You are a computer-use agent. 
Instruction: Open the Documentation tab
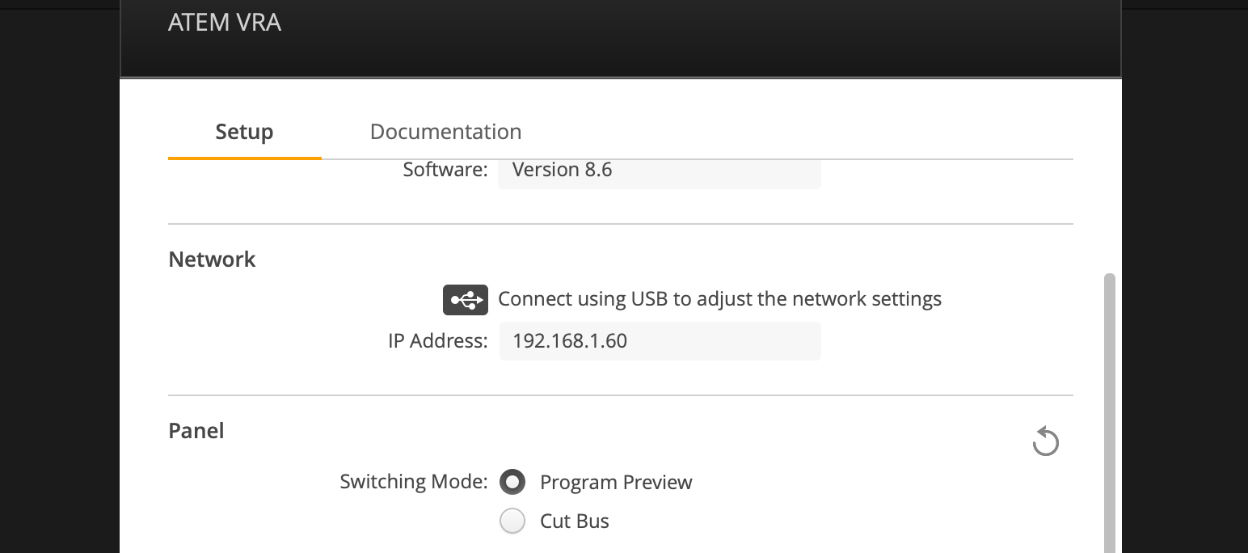[x=445, y=132]
